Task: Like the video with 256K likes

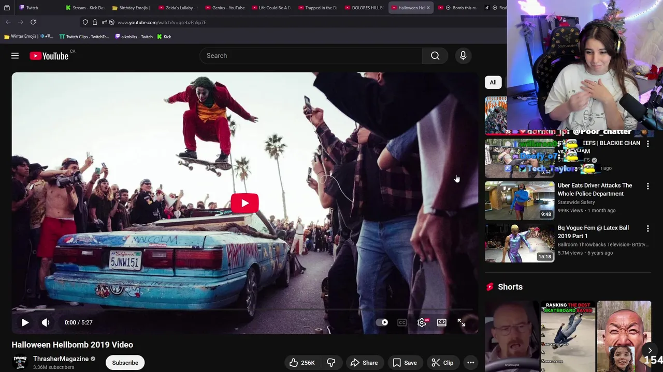Action: click(302, 363)
